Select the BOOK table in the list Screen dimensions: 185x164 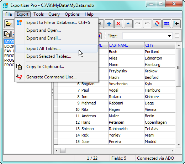point(9,46)
